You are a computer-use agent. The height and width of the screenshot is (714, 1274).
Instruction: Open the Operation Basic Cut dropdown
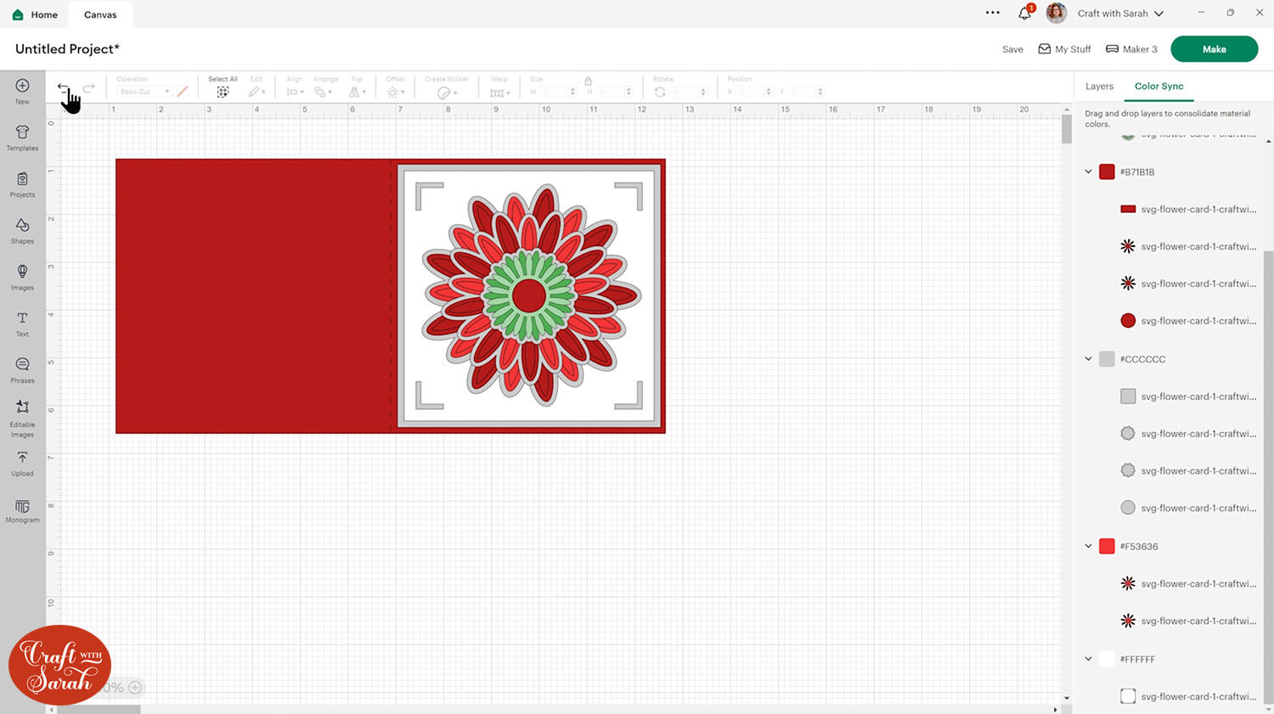pyautogui.click(x=144, y=92)
